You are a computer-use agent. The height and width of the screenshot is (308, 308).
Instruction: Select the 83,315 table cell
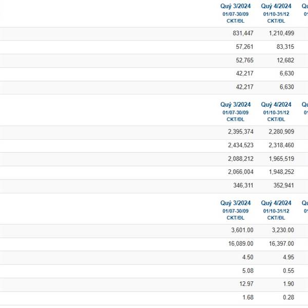tap(285, 47)
